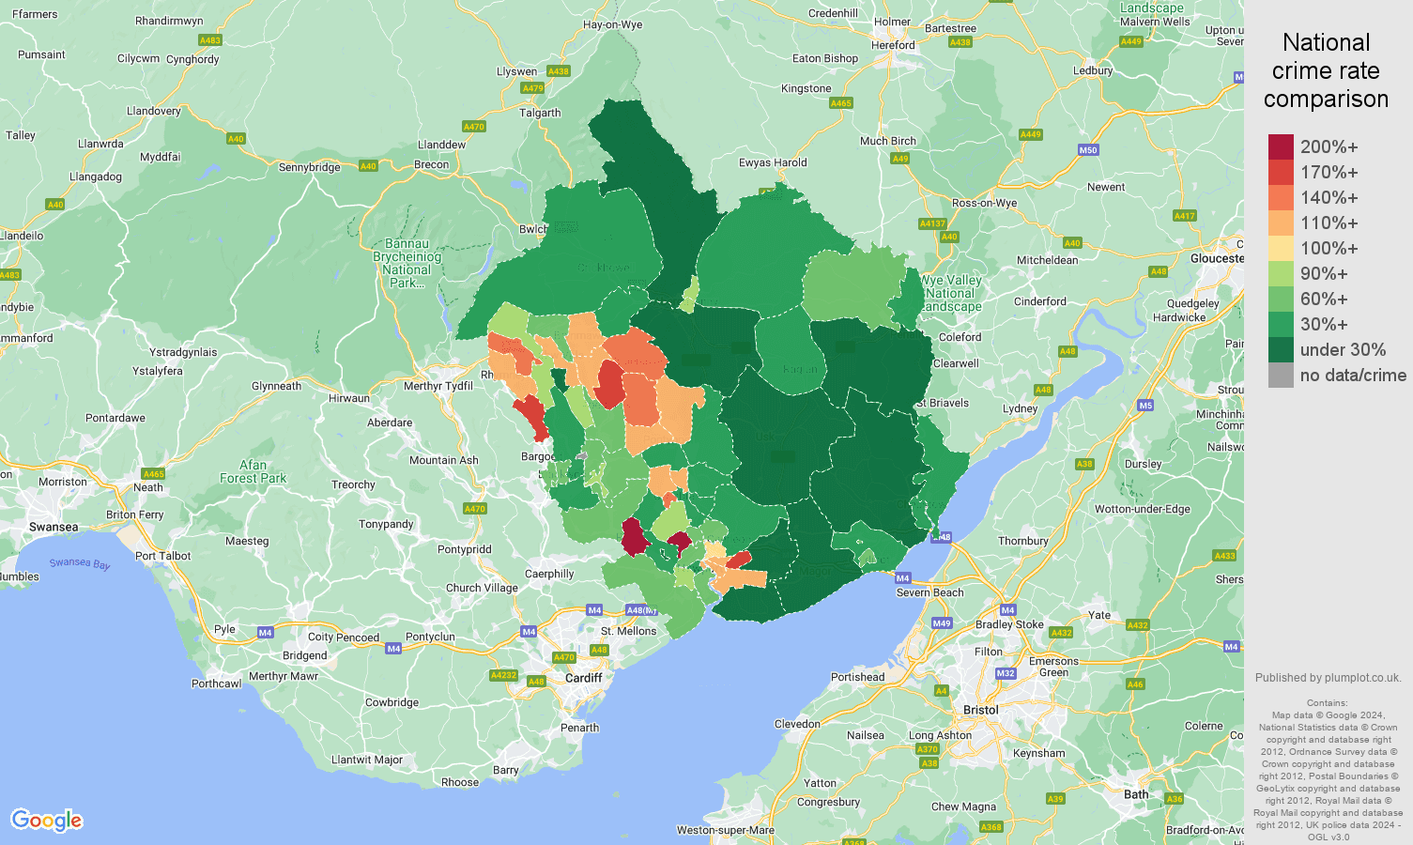Click the National crime rate comparison title
The height and width of the screenshot is (845, 1413).
pos(1326,70)
